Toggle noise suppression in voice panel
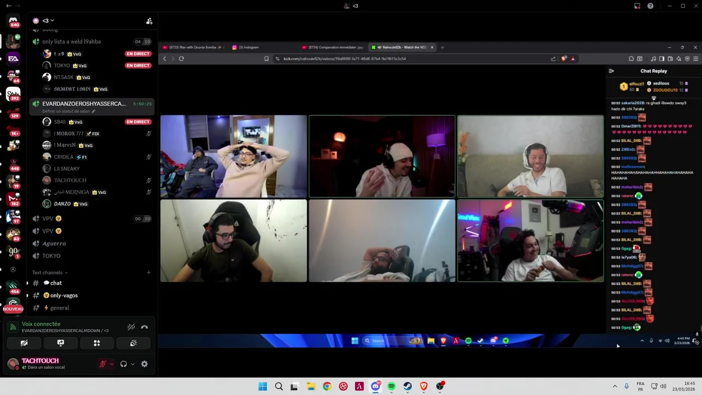The image size is (702, 395). (x=131, y=327)
